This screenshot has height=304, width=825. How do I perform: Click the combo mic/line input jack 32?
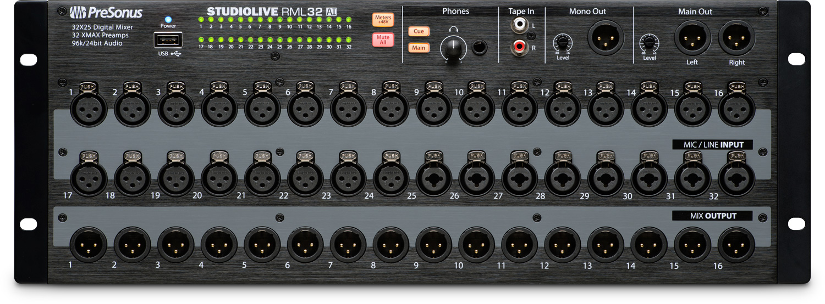pos(736,178)
